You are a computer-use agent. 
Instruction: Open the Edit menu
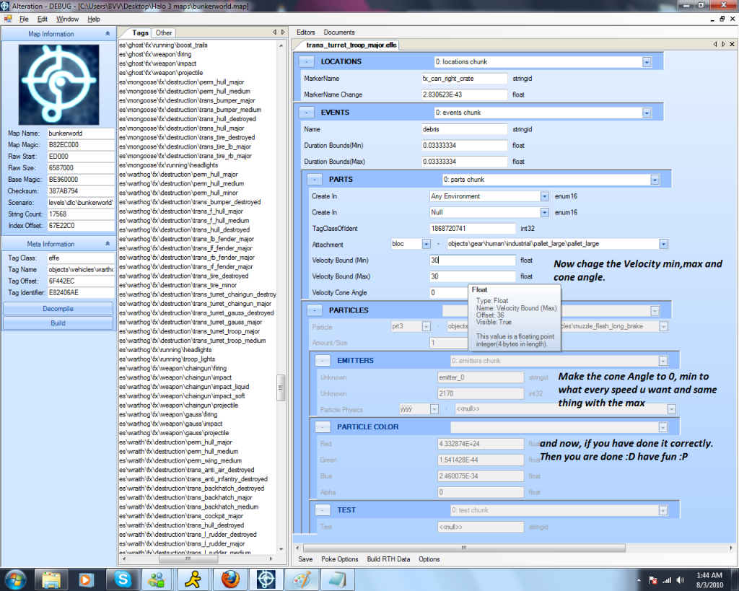(x=43, y=19)
